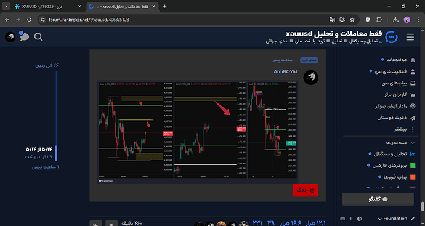The width and height of the screenshot is (425, 226).
Task: Select the فقط معاملات و تحلیل xauusd tab
Action: point(123,6)
